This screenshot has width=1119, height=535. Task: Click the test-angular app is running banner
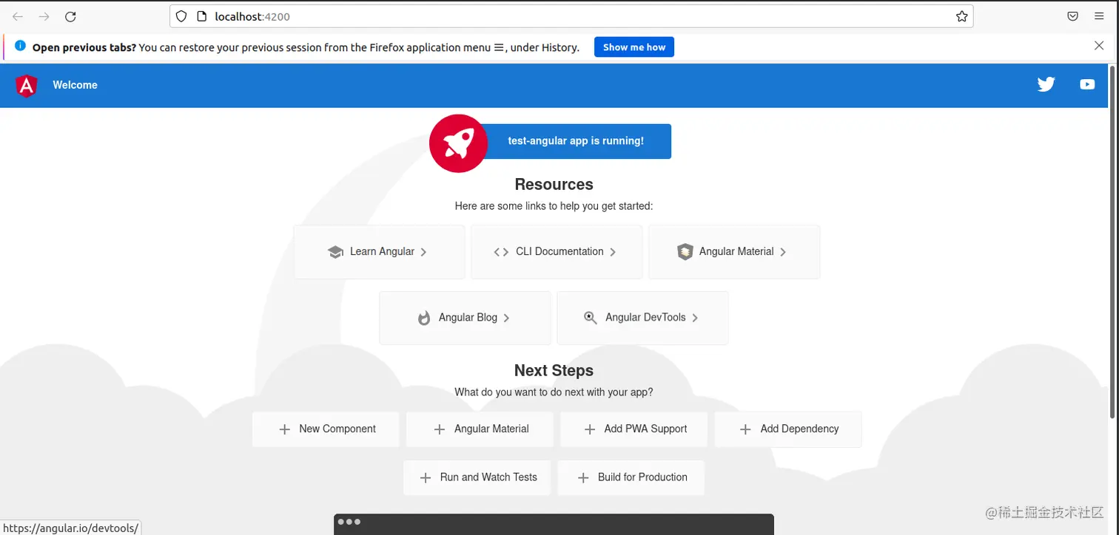576,141
